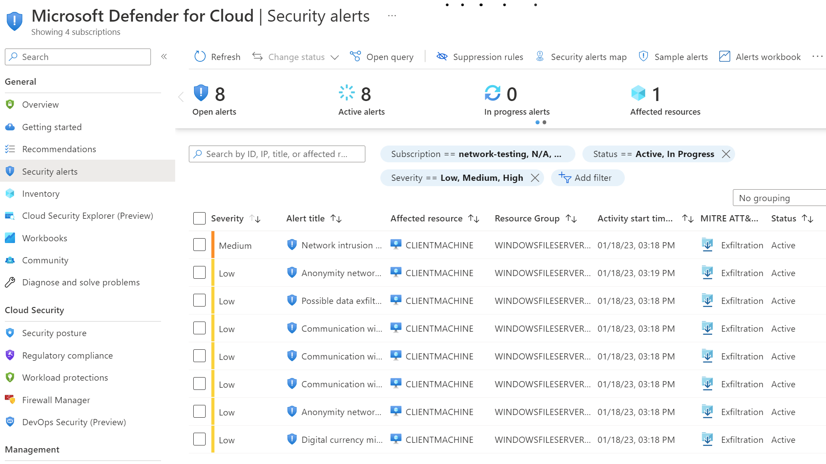Click the Firewall Manager icon
This screenshot has height=464, width=826.
click(x=10, y=400)
